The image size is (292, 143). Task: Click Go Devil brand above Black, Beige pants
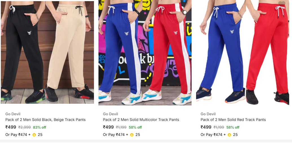[x=13, y=114]
